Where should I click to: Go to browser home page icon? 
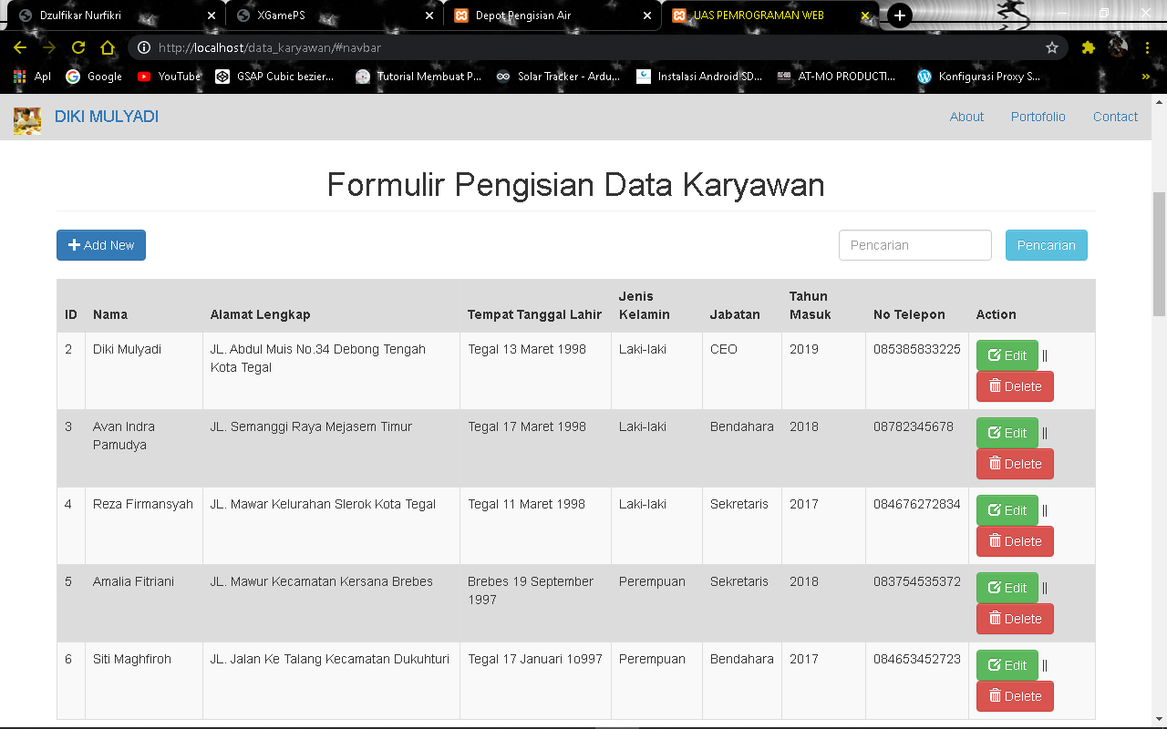point(108,47)
